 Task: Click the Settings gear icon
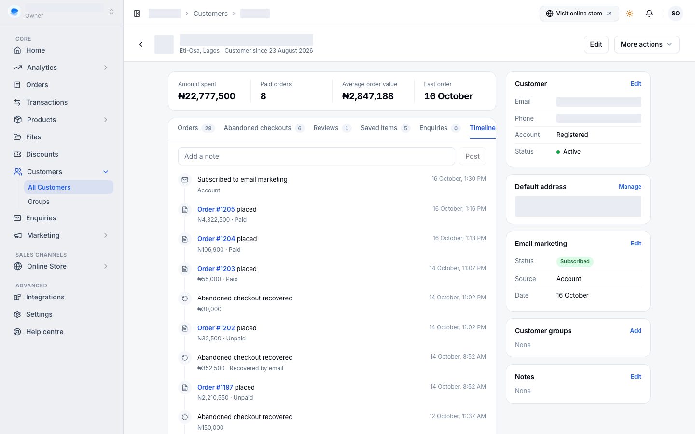(x=17, y=314)
